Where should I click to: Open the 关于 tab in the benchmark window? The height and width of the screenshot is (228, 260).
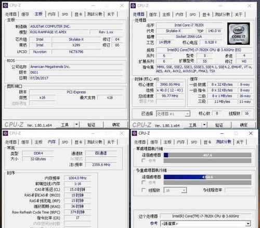(240, 142)
